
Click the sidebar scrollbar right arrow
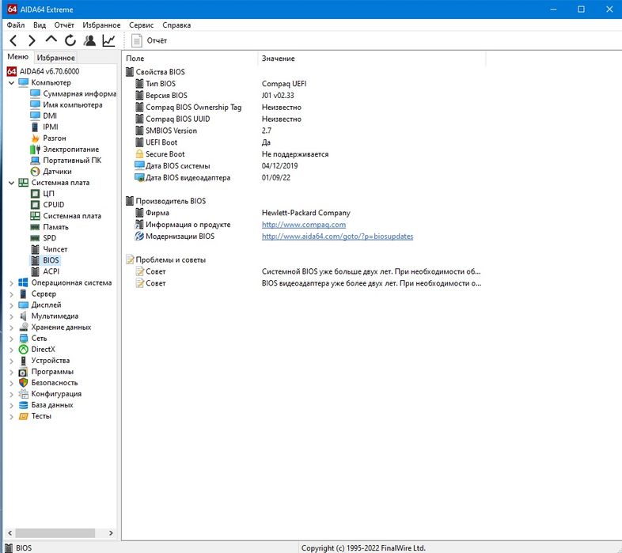point(111,532)
